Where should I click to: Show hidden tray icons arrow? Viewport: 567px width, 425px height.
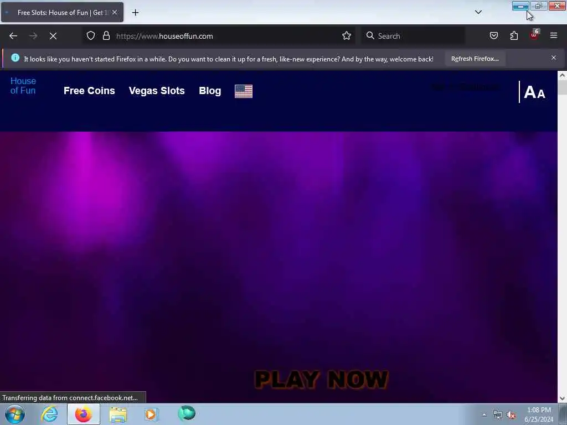[484, 415]
